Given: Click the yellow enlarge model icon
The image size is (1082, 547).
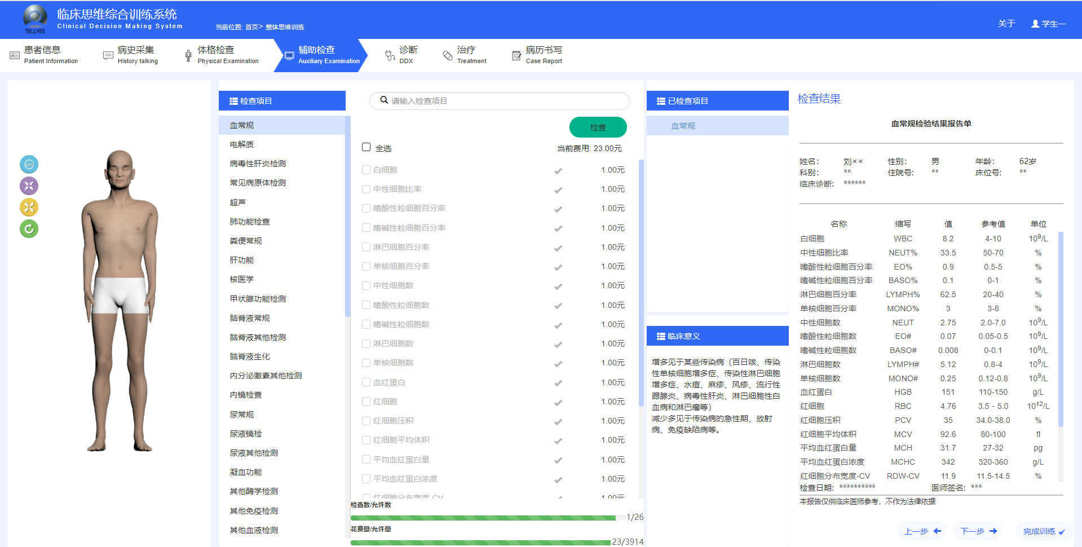Looking at the screenshot, I should click(x=29, y=208).
